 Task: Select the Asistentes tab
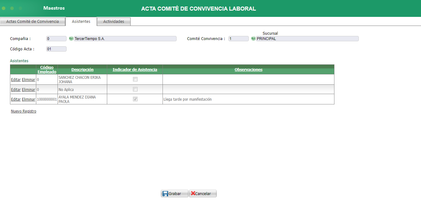click(x=81, y=22)
